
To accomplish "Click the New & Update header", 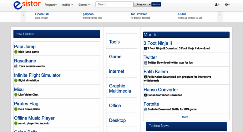I will coord(57,34).
